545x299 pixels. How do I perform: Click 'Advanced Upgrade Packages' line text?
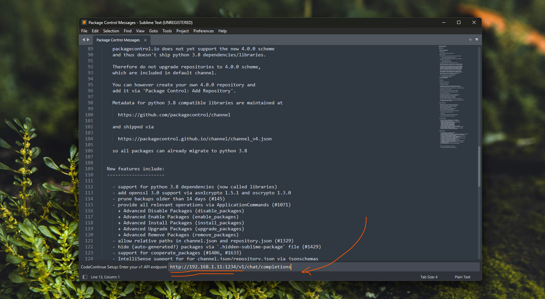coord(181,229)
